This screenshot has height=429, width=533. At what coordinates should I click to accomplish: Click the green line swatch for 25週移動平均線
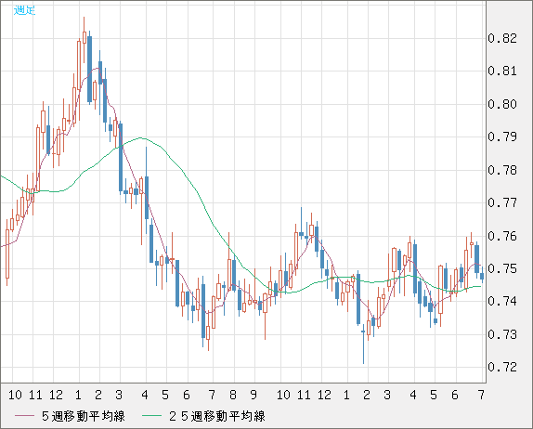click(151, 416)
